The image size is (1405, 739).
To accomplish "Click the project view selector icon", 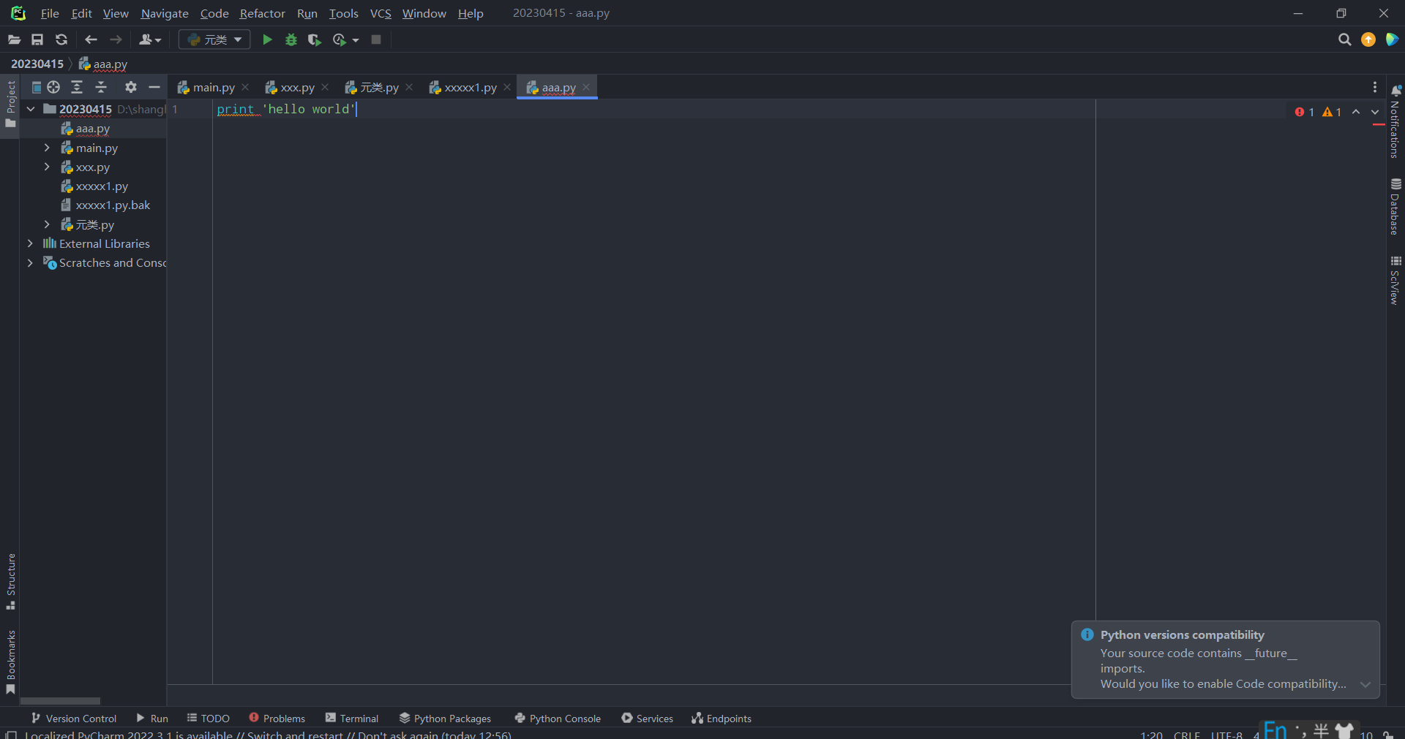I will [36, 88].
